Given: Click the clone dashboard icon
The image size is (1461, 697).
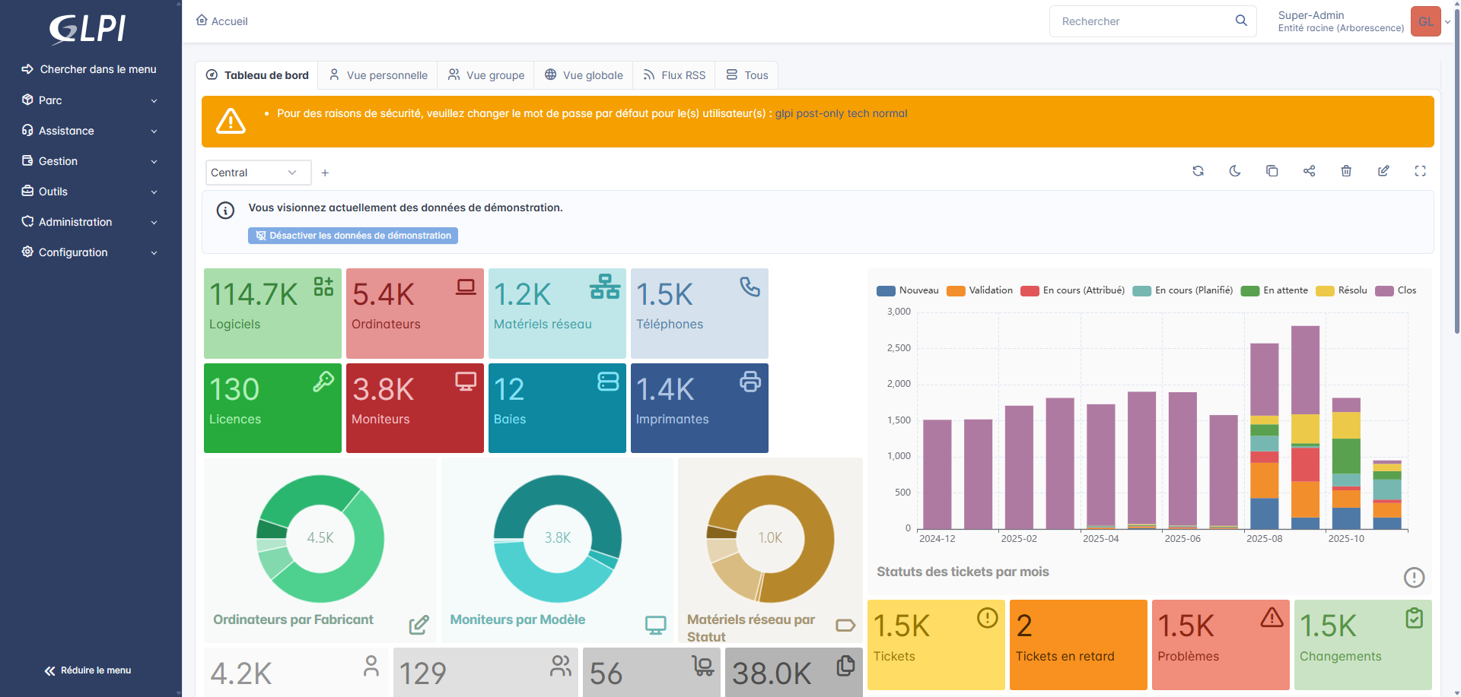Looking at the screenshot, I should click(1272, 171).
